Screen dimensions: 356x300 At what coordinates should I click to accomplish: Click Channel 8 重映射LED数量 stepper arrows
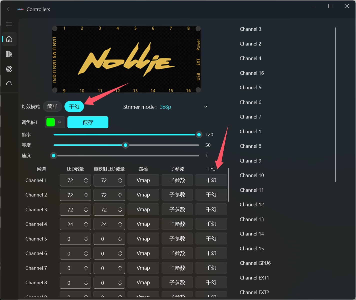click(120, 283)
